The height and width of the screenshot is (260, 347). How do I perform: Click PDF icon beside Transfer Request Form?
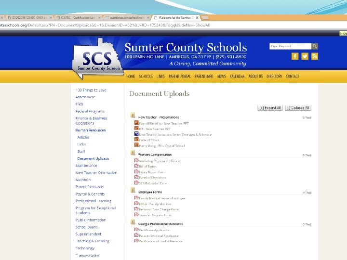[136, 214]
